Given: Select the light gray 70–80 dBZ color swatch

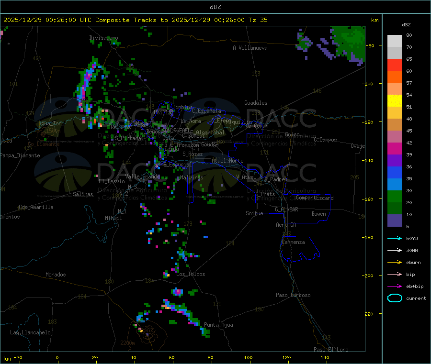Looking at the screenshot, I should [x=395, y=41].
